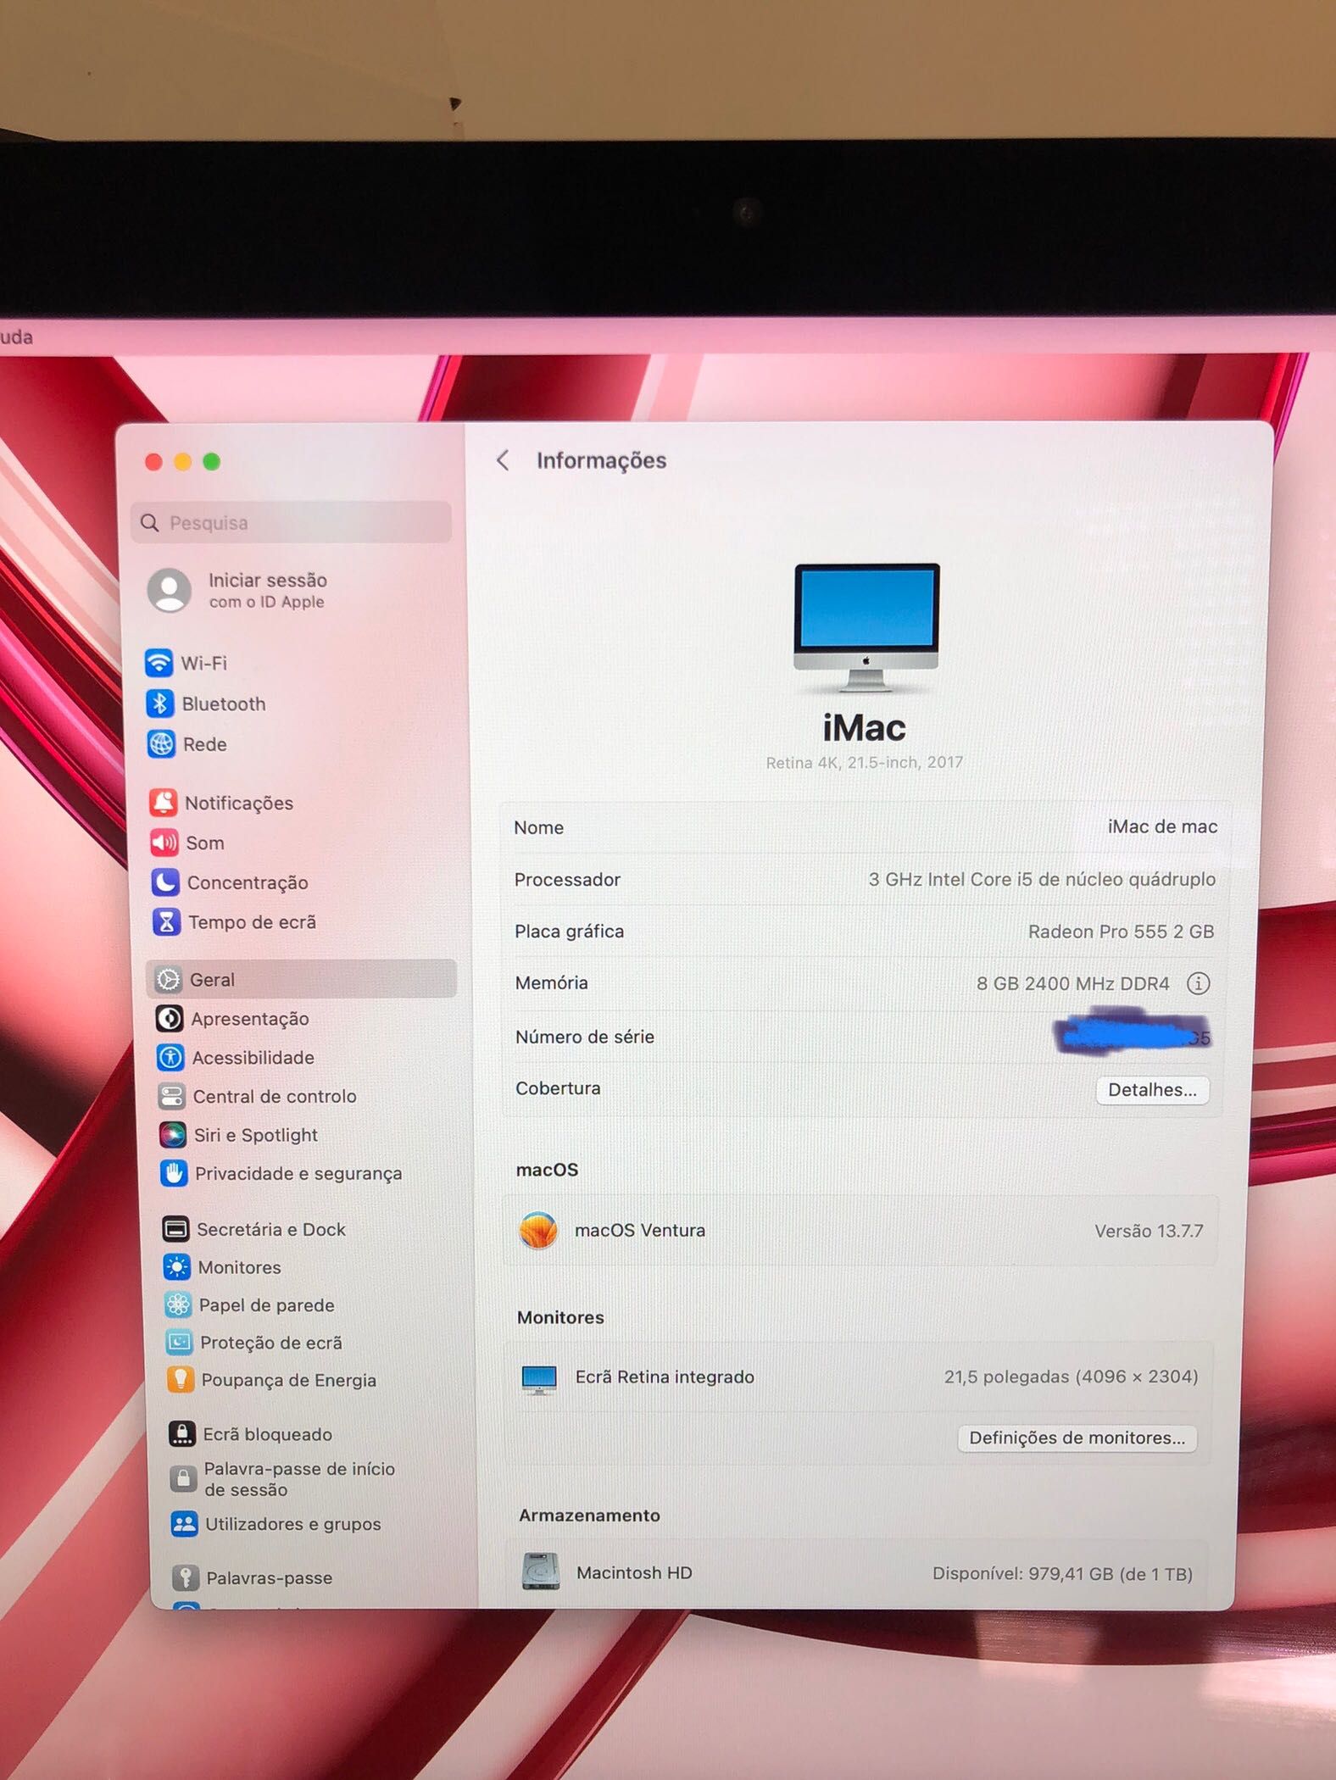Click '8 GB 2400 MHz DDR4' memory value
This screenshot has height=1780, width=1336.
click(x=1072, y=983)
